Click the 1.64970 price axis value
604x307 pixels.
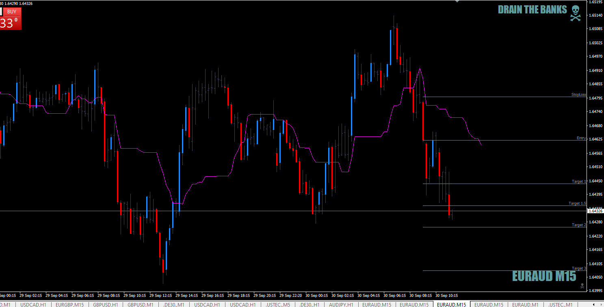point(595,56)
